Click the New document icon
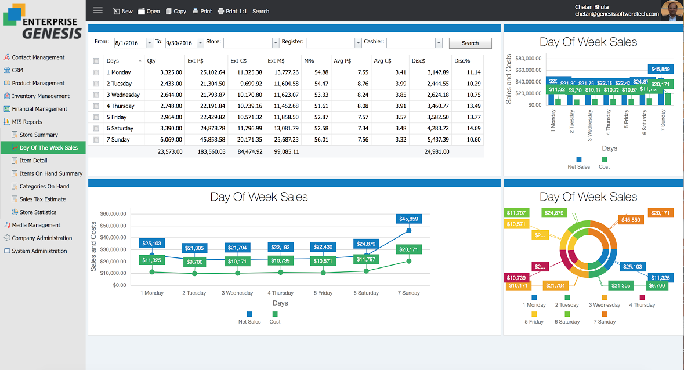684x370 pixels. 116,11
